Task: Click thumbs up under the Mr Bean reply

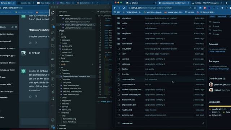Action: [30, 96]
